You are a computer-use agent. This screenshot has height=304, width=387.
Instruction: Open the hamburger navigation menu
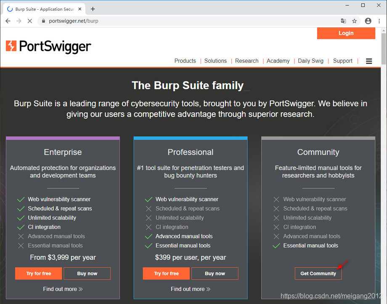(369, 61)
